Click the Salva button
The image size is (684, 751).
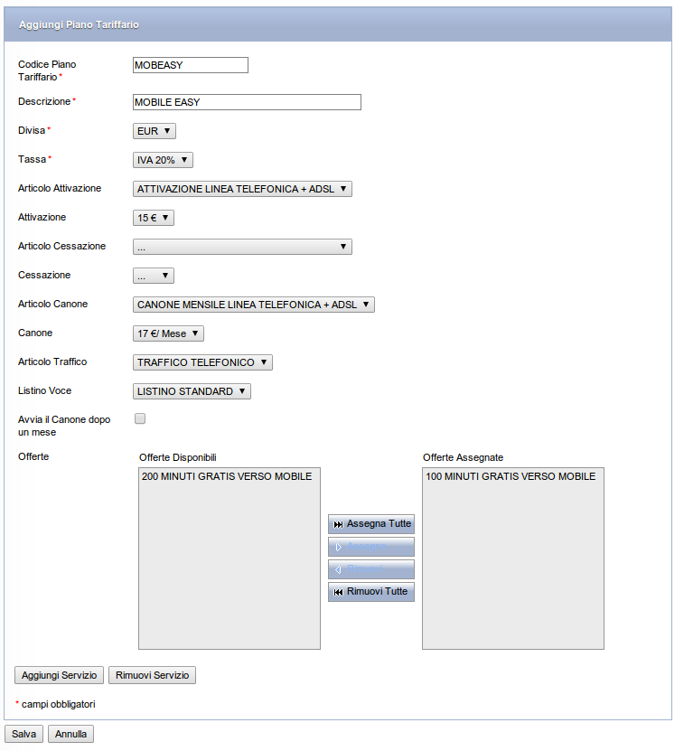pyautogui.click(x=24, y=734)
